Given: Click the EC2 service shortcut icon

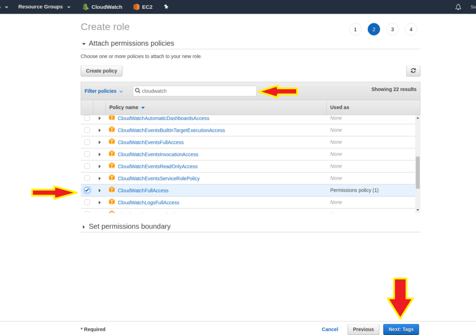Looking at the screenshot, I should (136, 7).
